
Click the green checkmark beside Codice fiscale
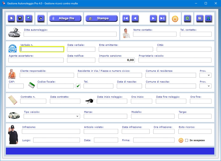click(78, 86)
